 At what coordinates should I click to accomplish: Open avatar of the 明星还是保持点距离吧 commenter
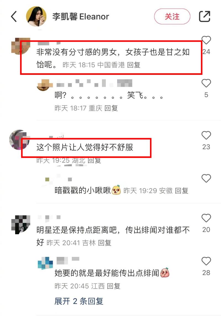click(x=20, y=224)
